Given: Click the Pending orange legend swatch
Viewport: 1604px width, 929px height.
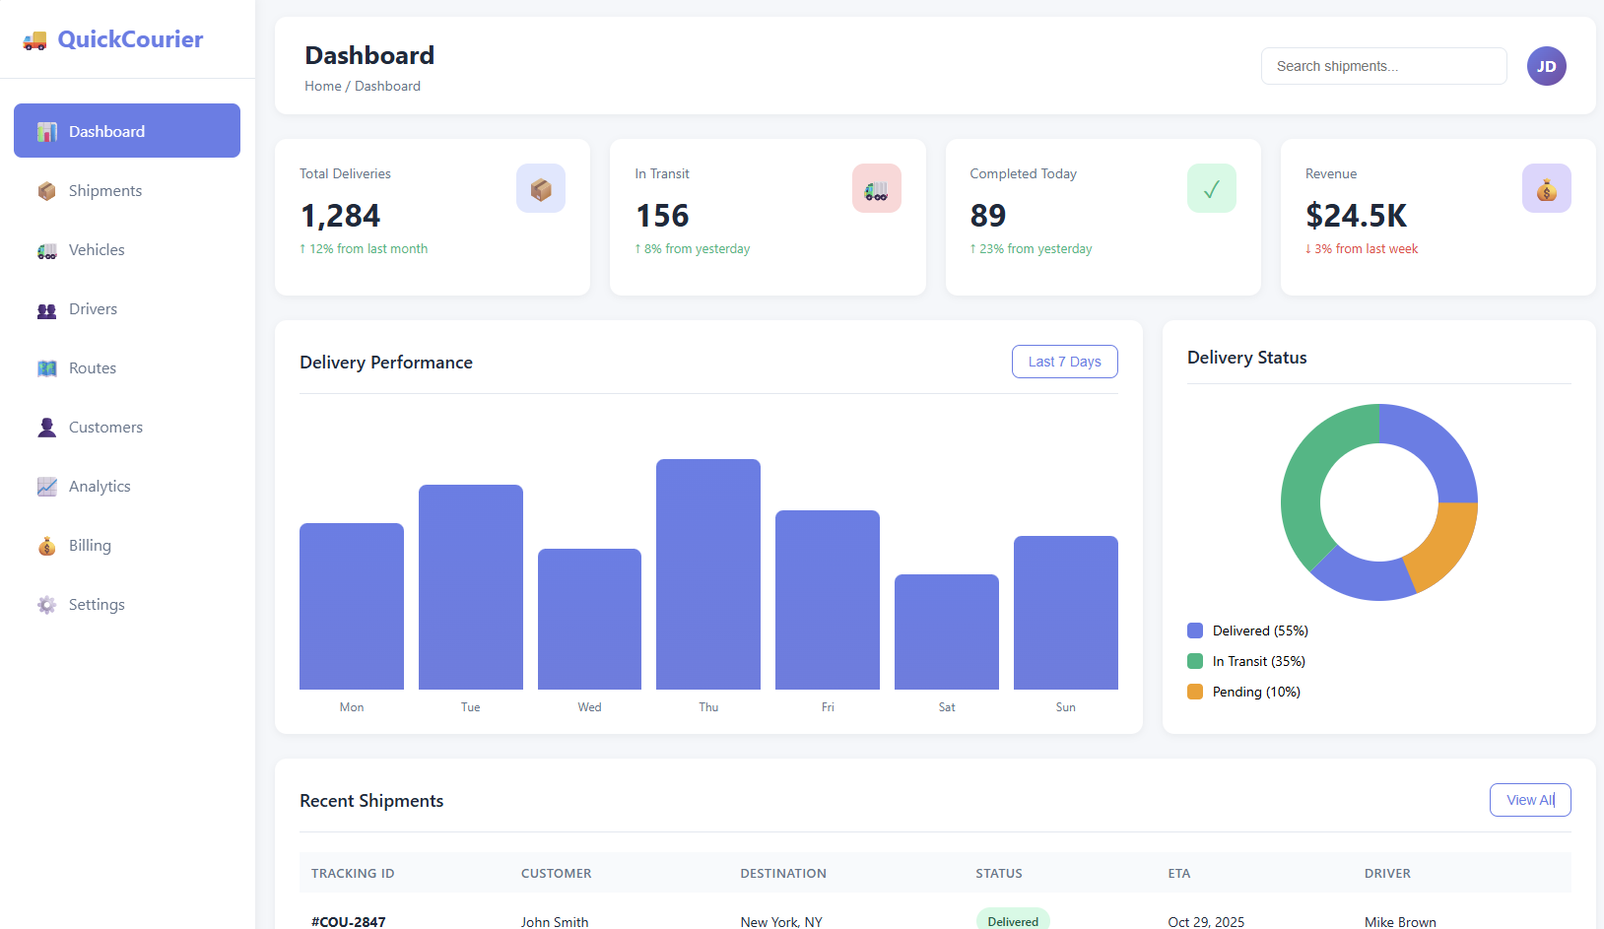Looking at the screenshot, I should pyautogui.click(x=1195, y=692).
